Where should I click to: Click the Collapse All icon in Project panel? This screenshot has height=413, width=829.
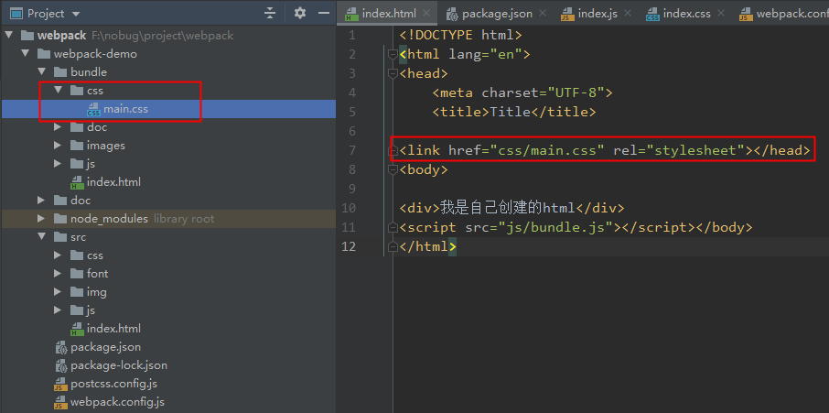click(x=270, y=13)
